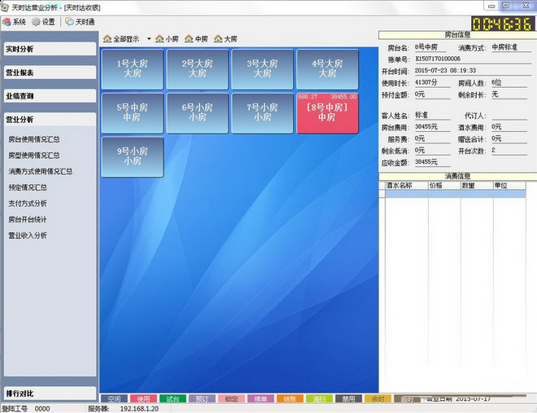Open 消费方式使用情况汇总 report
Screen dimensions: 537x413
[x=41, y=171]
